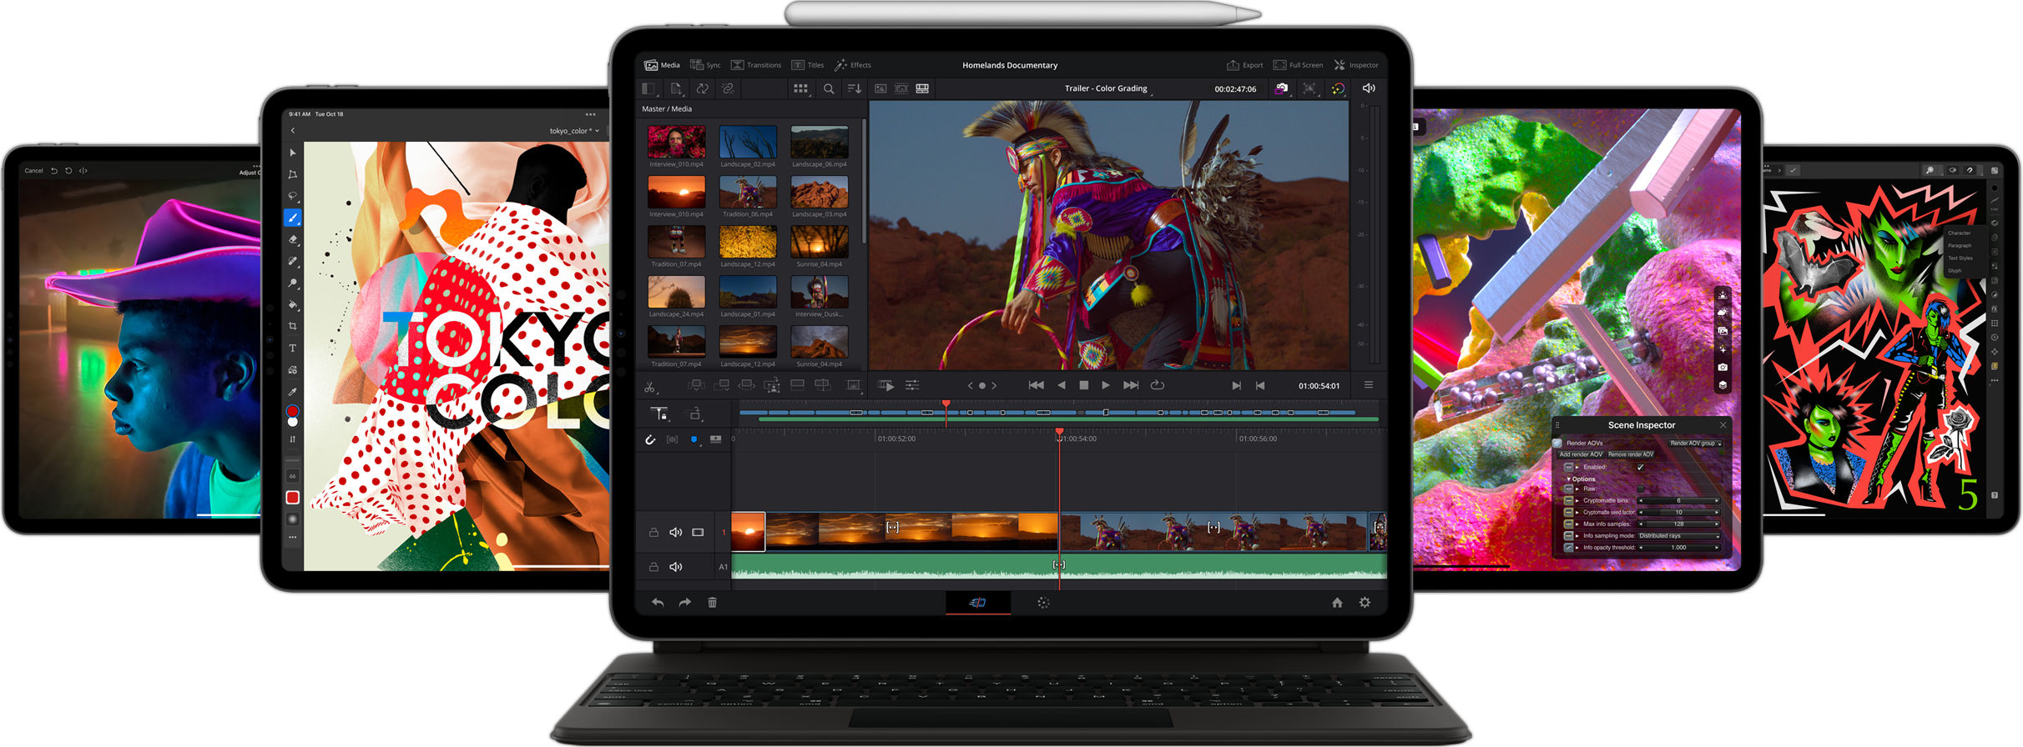Click the Add render AOV button
This screenshot has height=747, width=2023.
pos(1581,454)
